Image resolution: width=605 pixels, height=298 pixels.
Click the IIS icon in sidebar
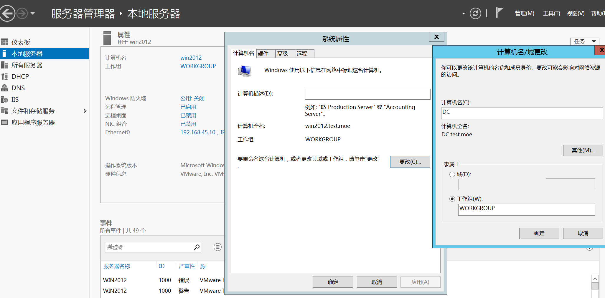click(4, 100)
